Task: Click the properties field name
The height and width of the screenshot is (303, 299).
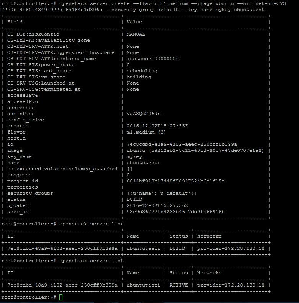Action: 23,187
